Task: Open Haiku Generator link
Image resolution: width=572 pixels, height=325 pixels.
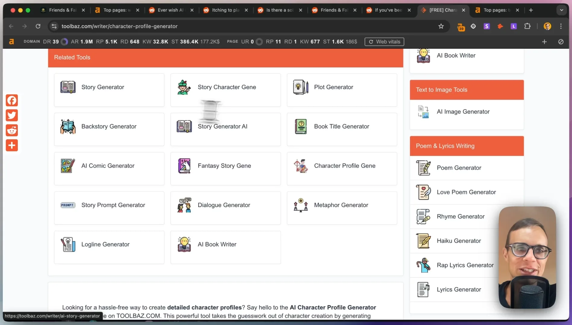Action: (x=459, y=241)
